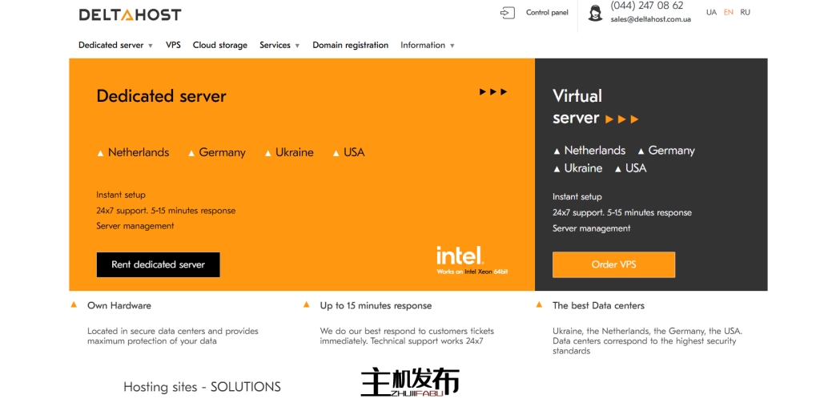The width and height of the screenshot is (820, 411).
Task: Open the Cloud storage page
Action: [x=220, y=45]
